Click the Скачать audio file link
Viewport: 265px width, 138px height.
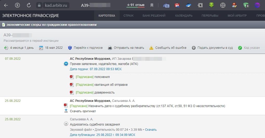151,130
